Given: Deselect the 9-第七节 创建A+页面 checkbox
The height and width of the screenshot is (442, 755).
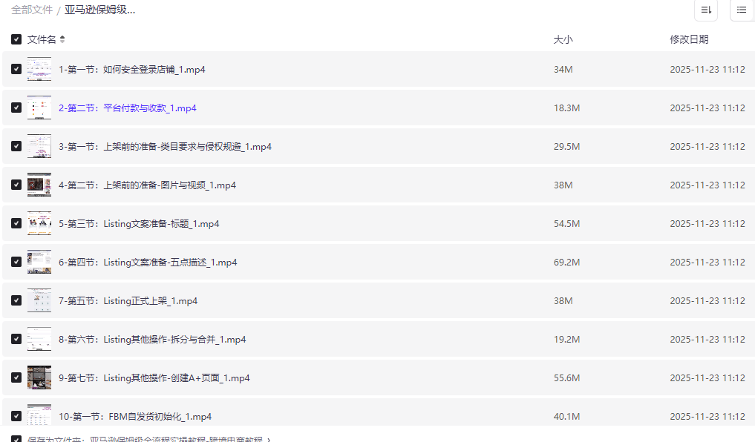Looking at the screenshot, I should click(x=16, y=377).
